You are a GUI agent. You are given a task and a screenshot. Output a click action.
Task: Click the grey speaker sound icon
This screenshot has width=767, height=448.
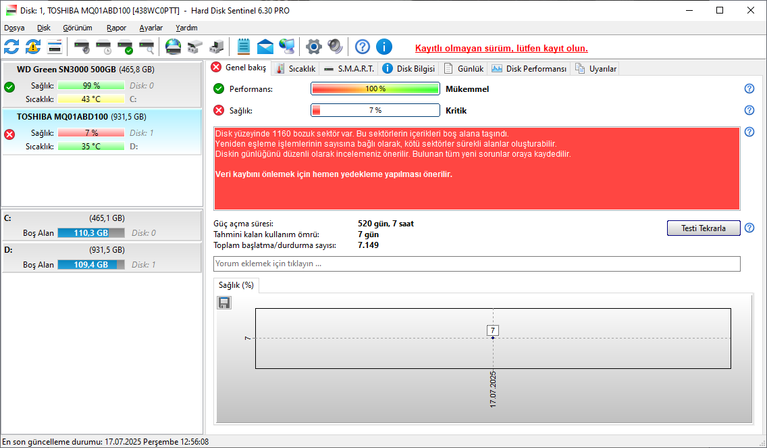(x=335, y=47)
